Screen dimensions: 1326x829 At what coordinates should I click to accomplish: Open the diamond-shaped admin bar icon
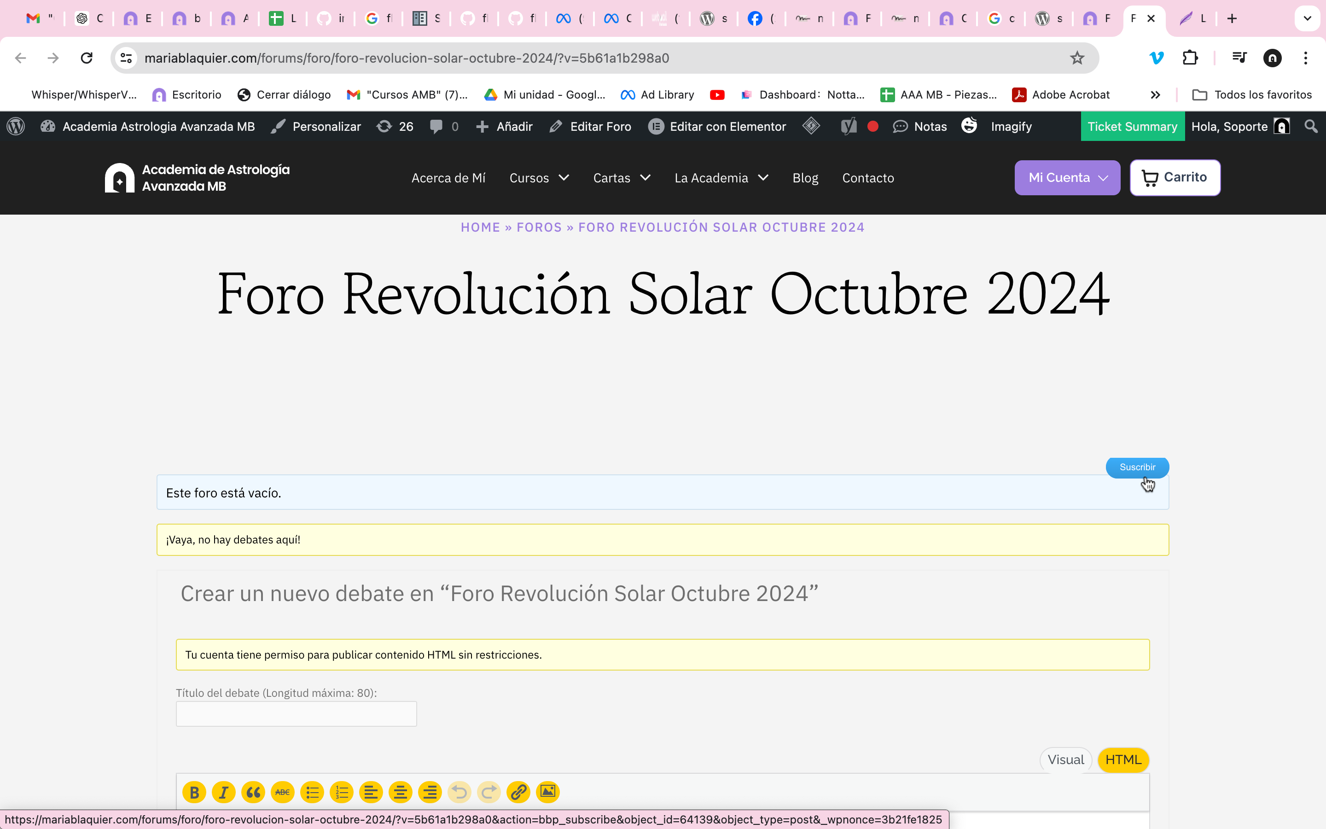pyautogui.click(x=811, y=127)
